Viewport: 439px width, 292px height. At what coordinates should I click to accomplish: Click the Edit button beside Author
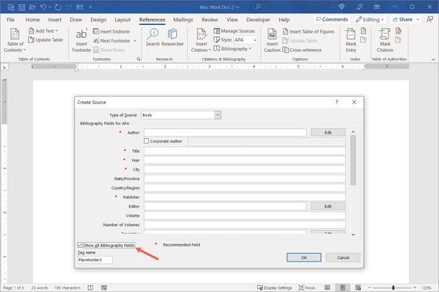(x=327, y=132)
